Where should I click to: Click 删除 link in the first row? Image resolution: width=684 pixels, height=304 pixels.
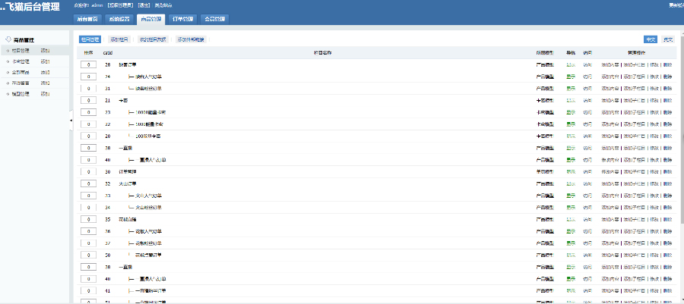click(667, 64)
